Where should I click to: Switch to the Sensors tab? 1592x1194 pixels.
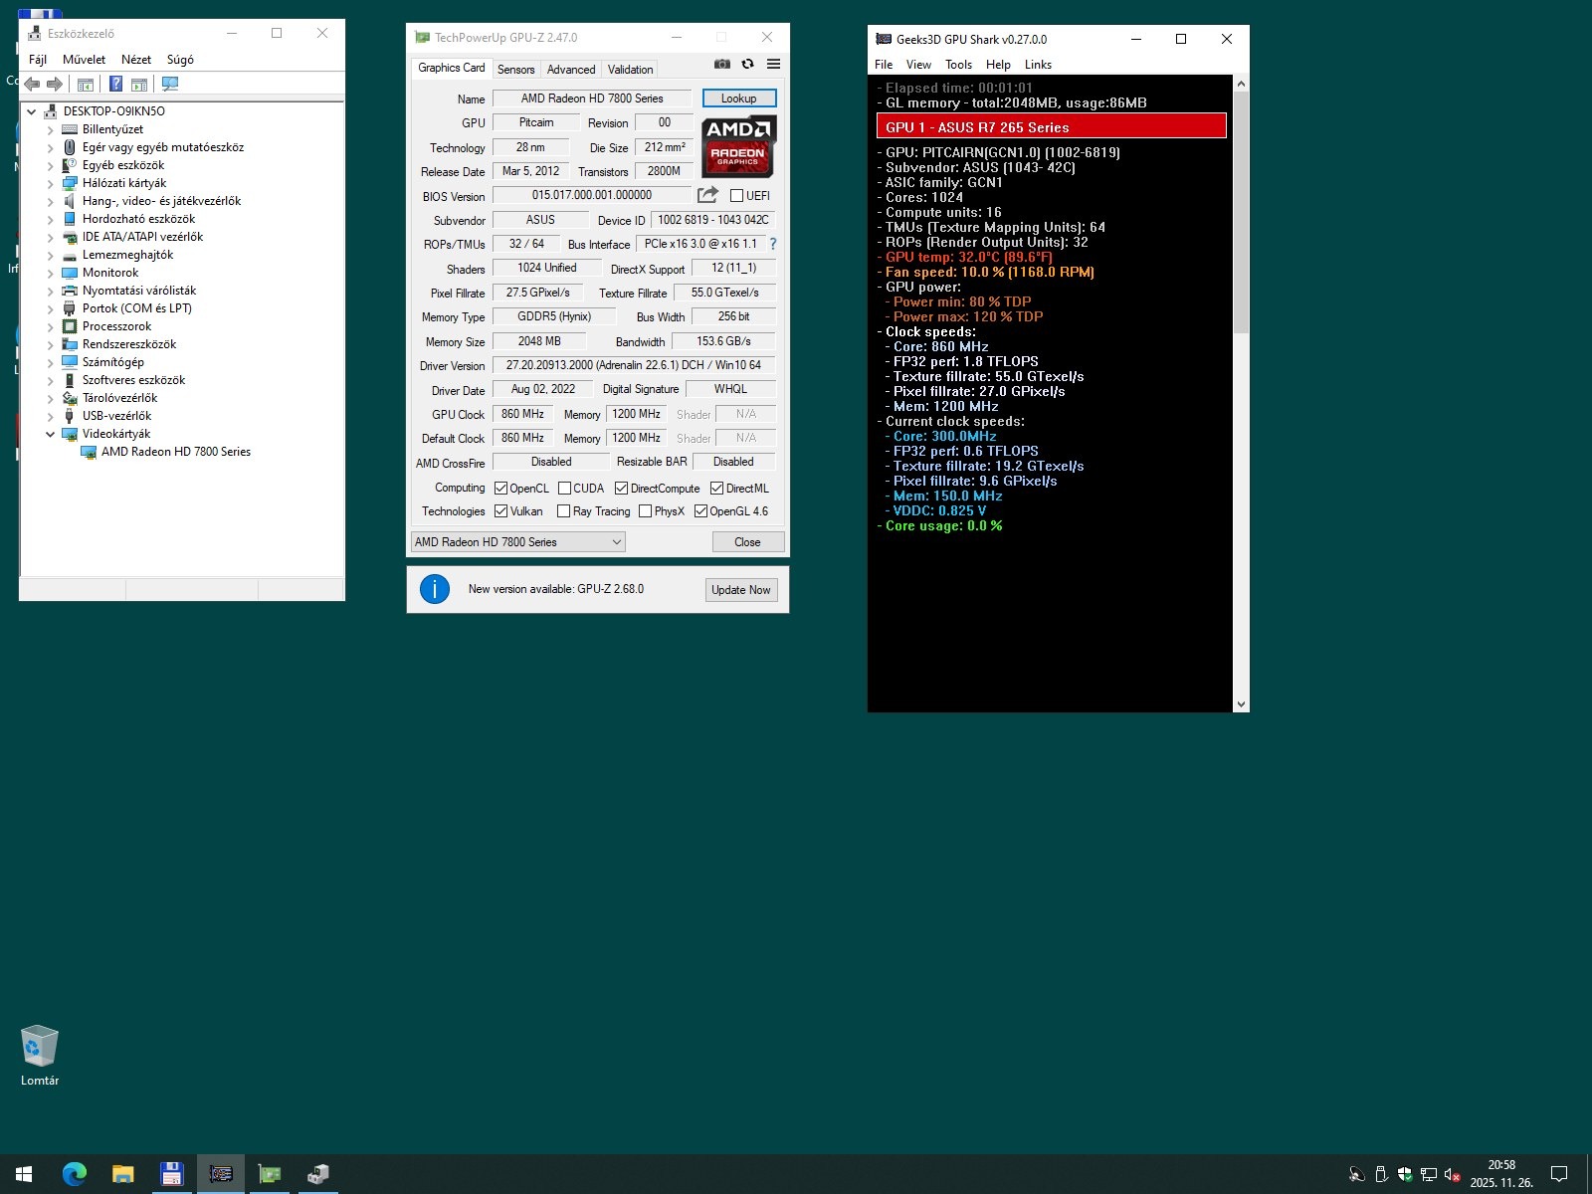pos(516,70)
